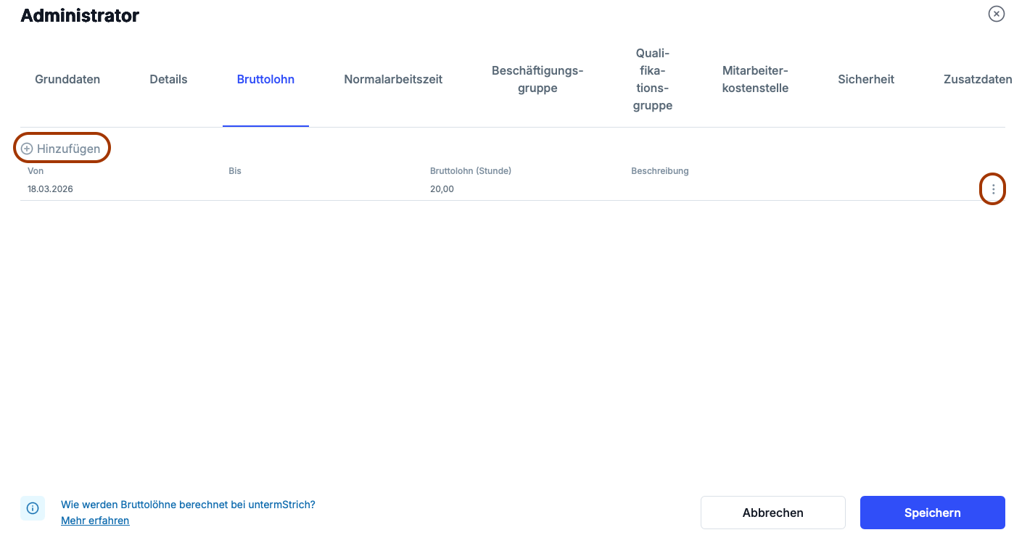This screenshot has width=1014, height=543.
Task: Open the three-dot menu for the wage row
Action: point(993,189)
